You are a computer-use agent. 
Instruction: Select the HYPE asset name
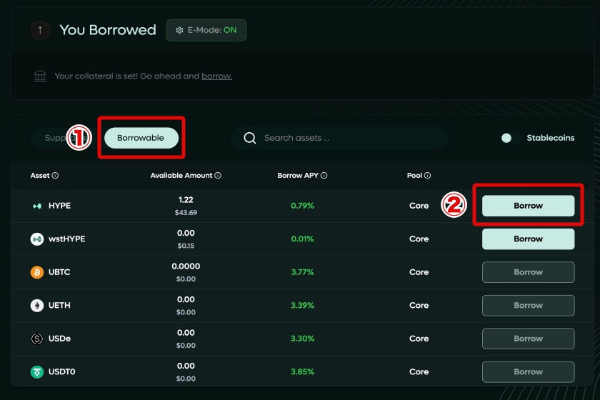[59, 206]
